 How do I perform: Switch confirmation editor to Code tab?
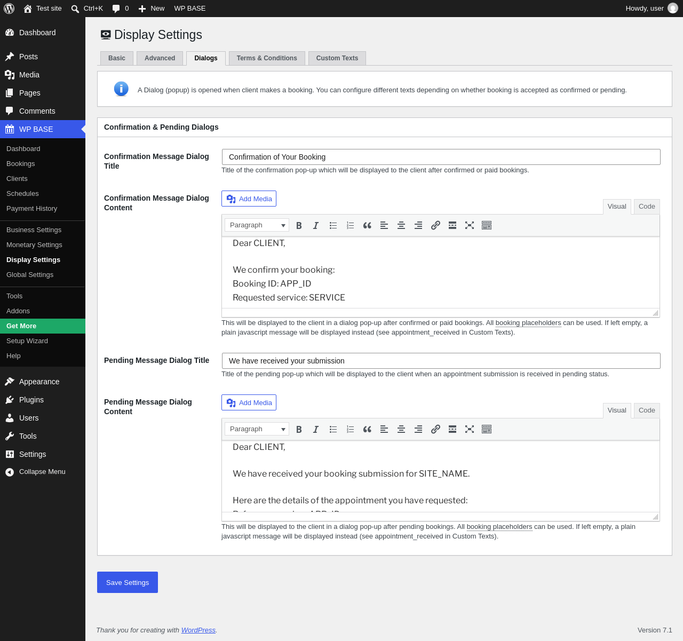tap(647, 207)
